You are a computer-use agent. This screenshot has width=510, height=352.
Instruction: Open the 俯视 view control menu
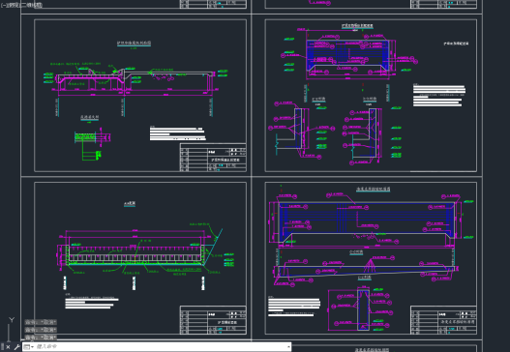click(12, 5)
